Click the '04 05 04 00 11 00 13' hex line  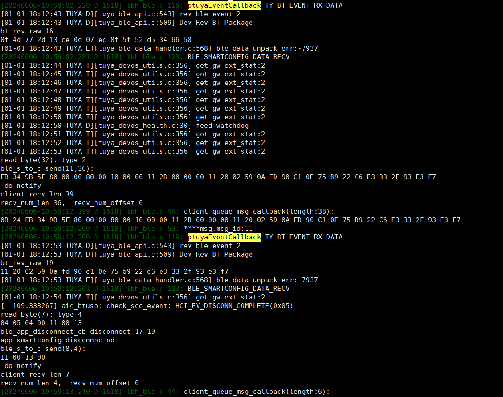(41, 323)
